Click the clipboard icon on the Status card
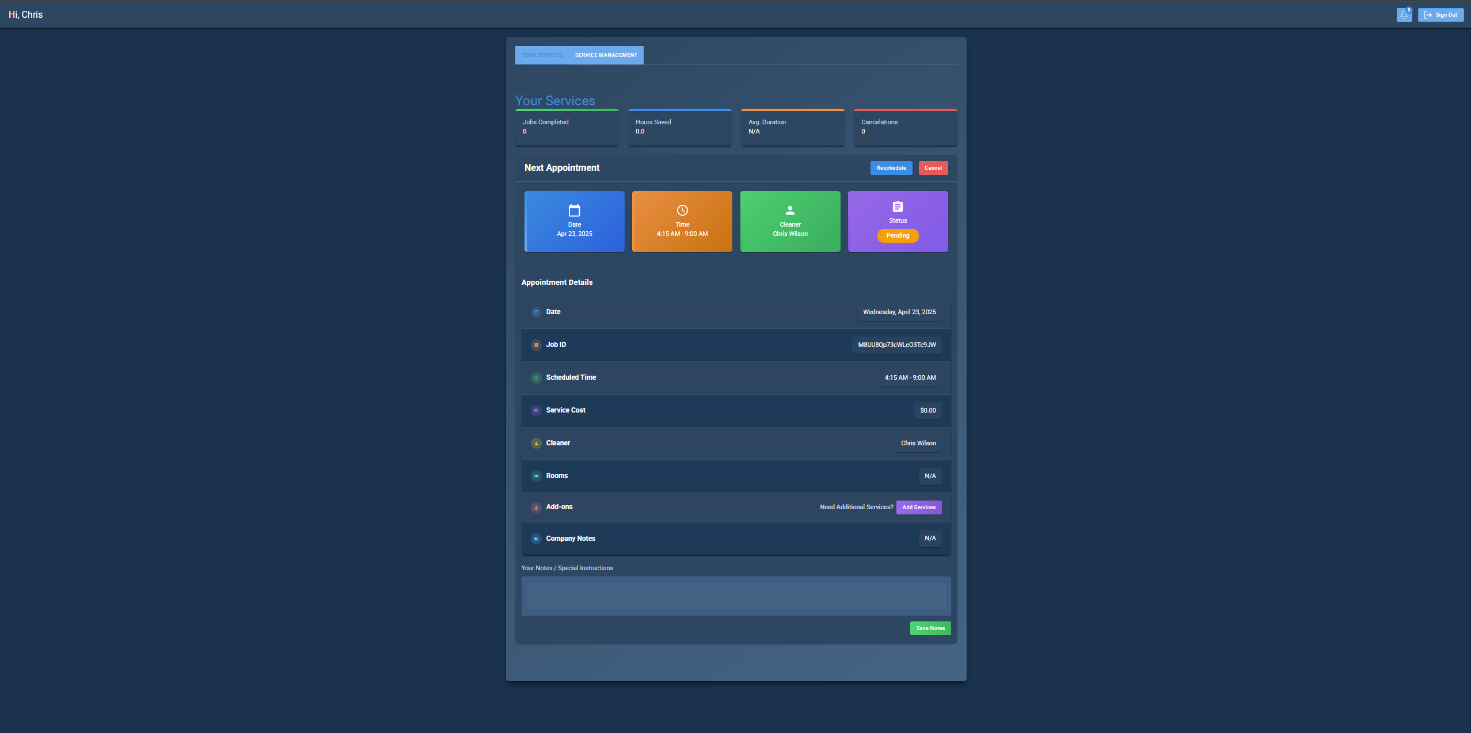The image size is (1471, 733). tap(898, 207)
